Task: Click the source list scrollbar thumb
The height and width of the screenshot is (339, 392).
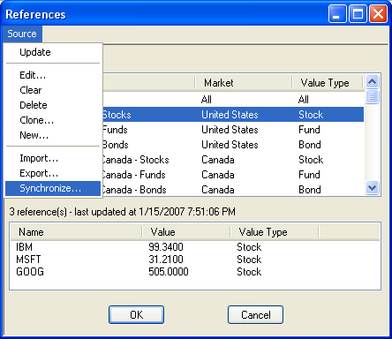Action: coord(373,96)
